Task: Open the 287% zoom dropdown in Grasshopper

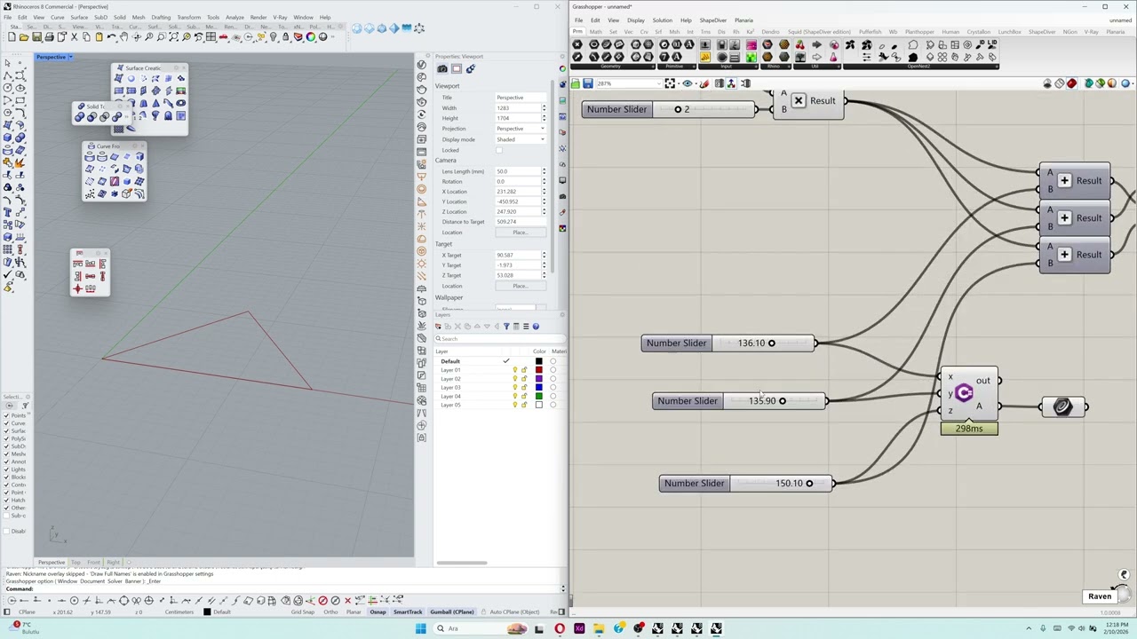Action: 659,83
